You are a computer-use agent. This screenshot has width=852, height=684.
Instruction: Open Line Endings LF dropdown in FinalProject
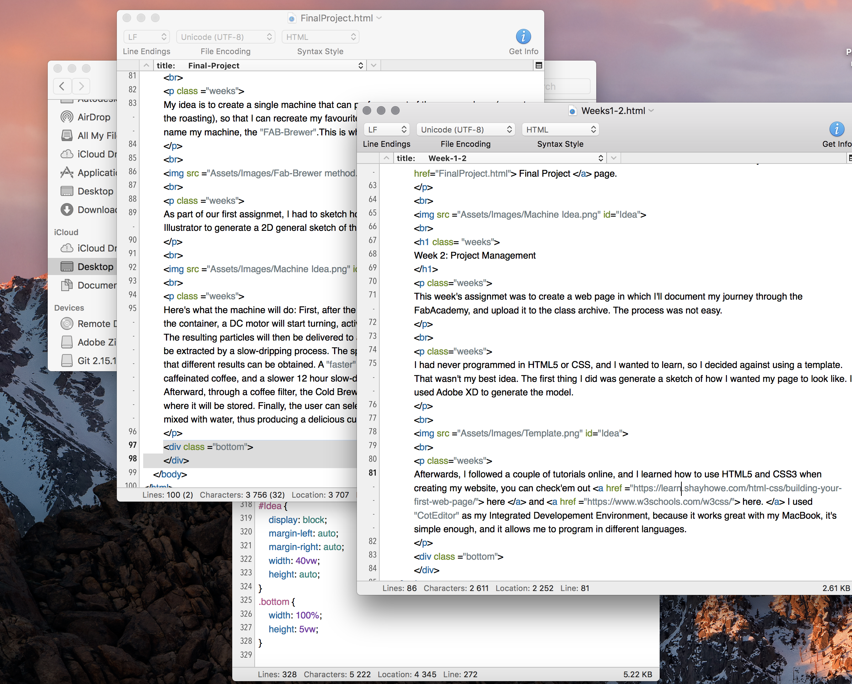pyautogui.click(x=146, y=37)
